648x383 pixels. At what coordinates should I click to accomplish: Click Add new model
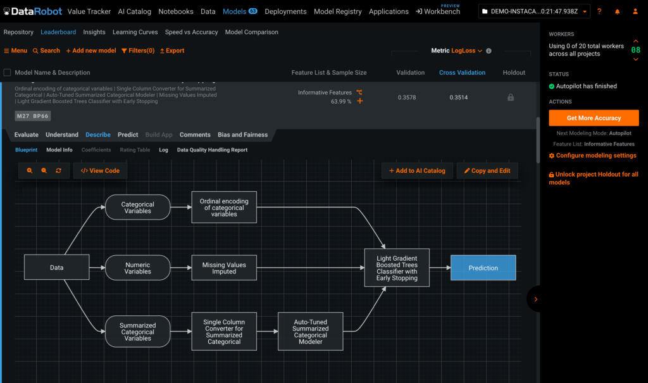pos(91,51)
